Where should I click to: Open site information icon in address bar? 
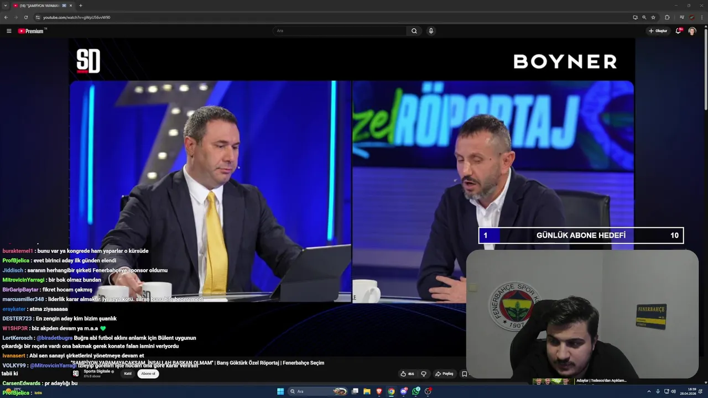pos(37,17)
